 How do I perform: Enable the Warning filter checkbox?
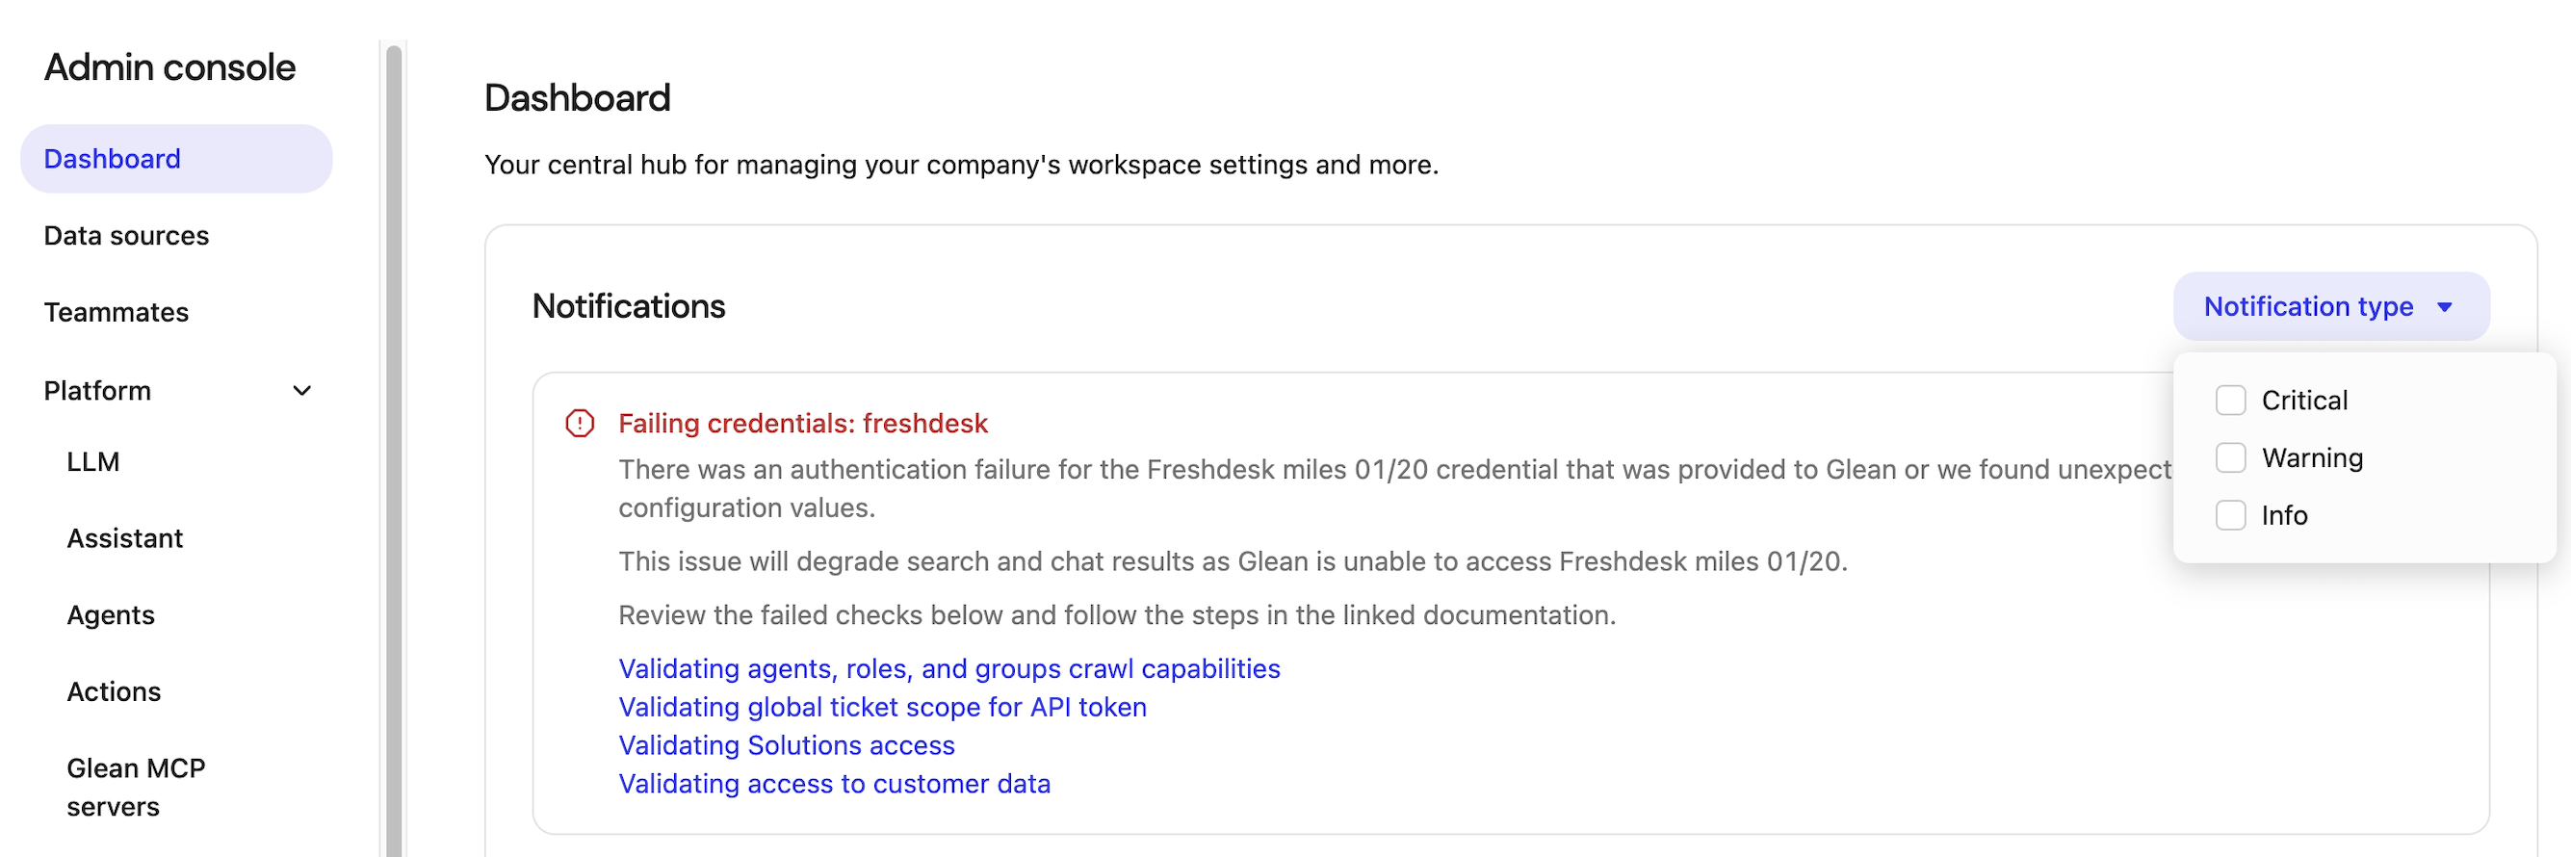2230,458
